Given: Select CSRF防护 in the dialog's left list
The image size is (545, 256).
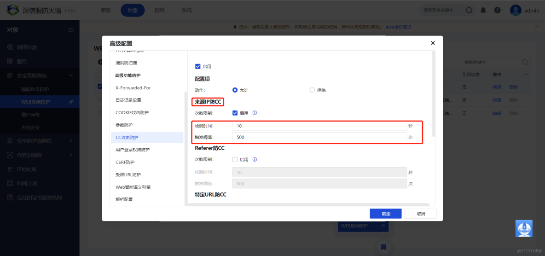Looking at the screenshot, I should point(125,162).
